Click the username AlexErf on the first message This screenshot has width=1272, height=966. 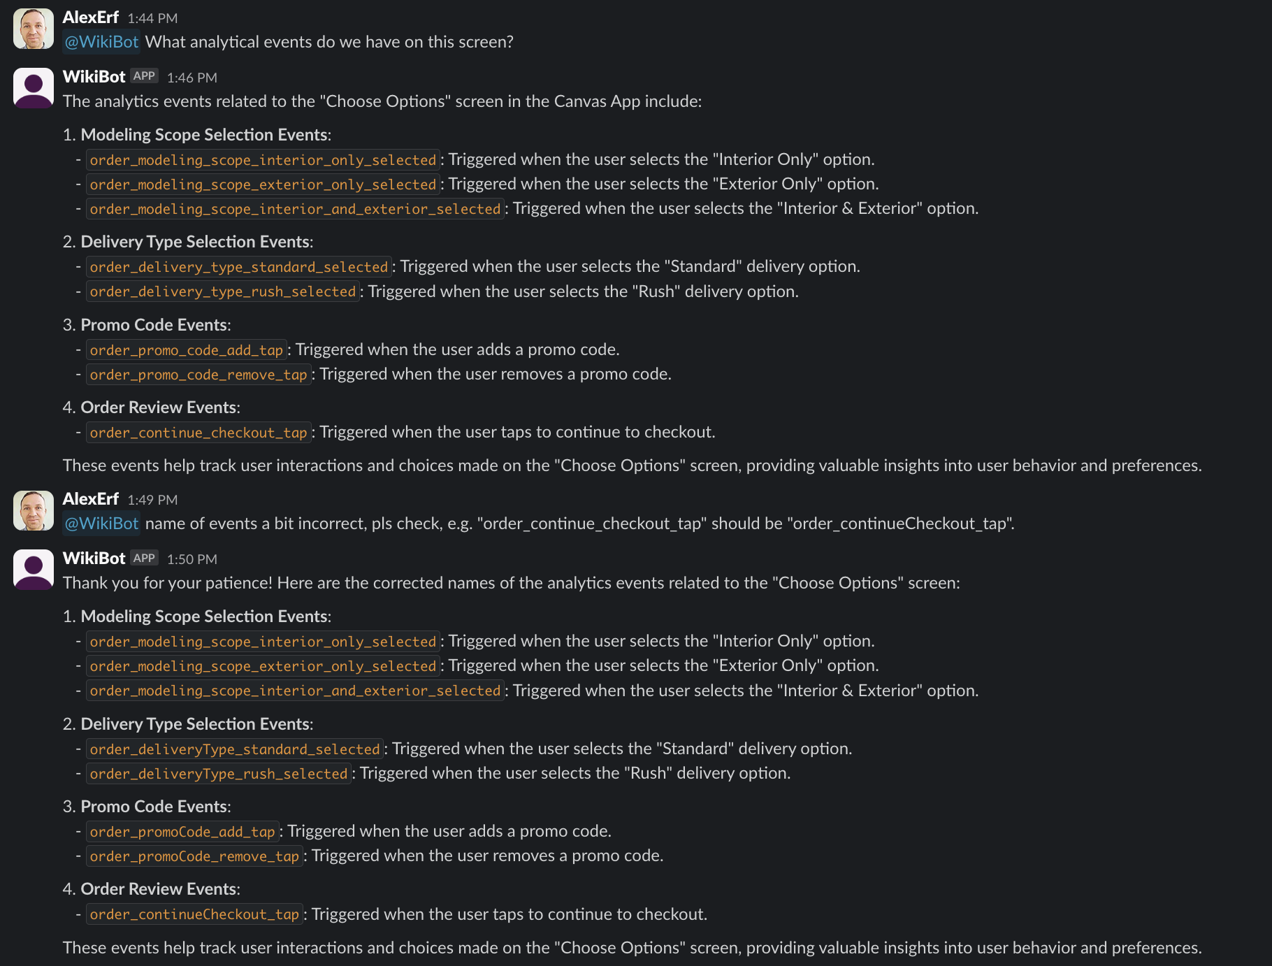click(90, 17)
